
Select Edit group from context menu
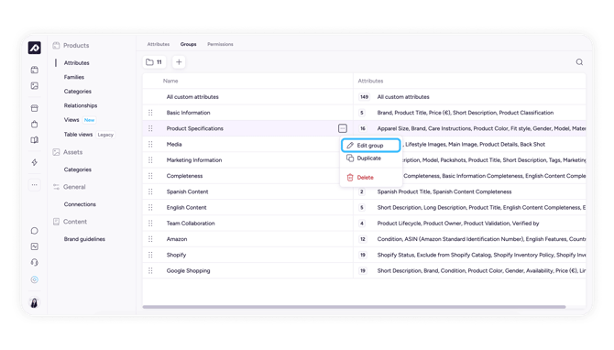coord(371,146)
